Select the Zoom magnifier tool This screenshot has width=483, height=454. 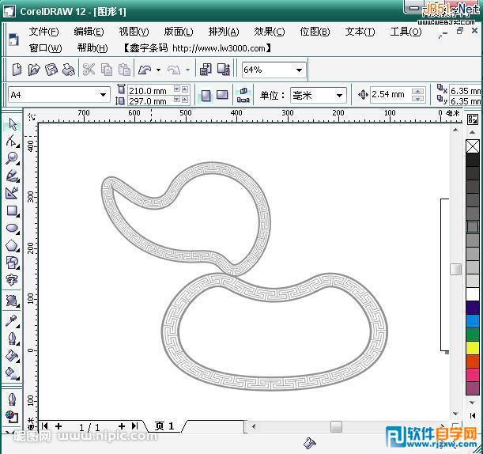pos(12,158)
